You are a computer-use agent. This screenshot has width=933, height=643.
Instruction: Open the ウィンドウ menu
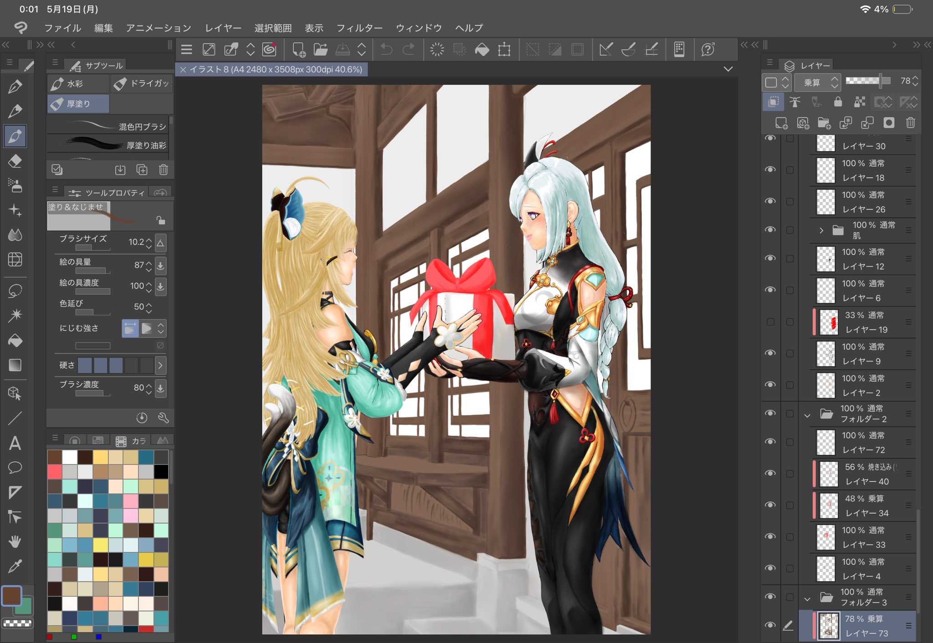pos(419,28)
